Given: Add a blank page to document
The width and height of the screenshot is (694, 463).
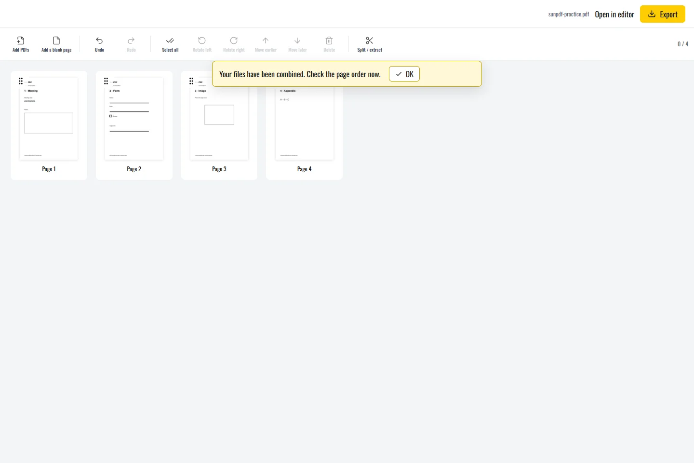Looking at the screenshot, I should click(56, 44).
